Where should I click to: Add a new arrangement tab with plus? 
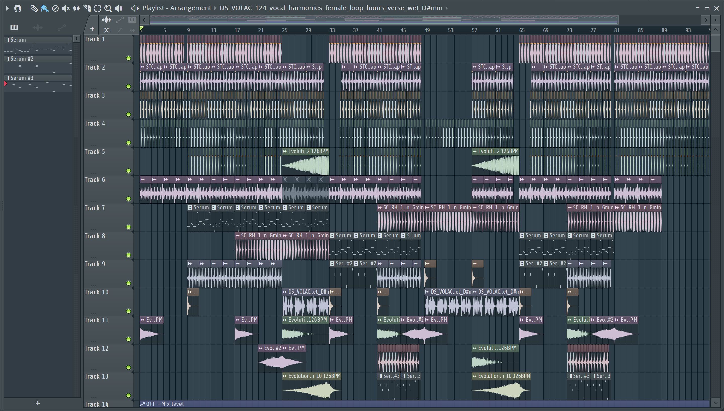pyautogui.click(x=92, y=29)
